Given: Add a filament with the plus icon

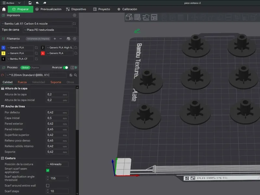Looking at the screenshot, I should 55,39.
